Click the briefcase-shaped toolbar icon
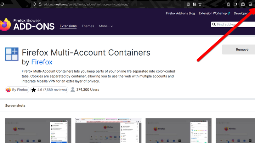255x143 pixels. tap(243, 4)
